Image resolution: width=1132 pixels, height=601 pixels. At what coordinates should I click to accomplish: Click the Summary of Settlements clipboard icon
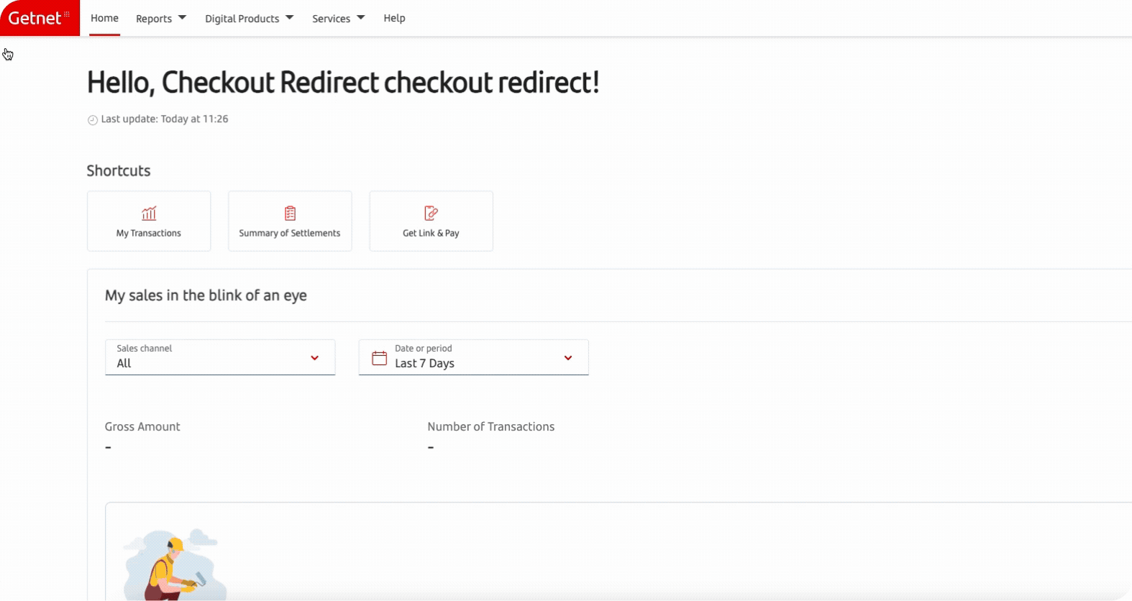click(290, 213)
